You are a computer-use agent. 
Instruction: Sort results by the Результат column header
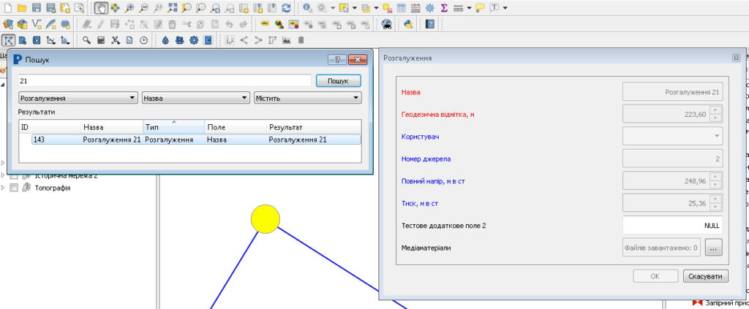click(x=314, y=127)
